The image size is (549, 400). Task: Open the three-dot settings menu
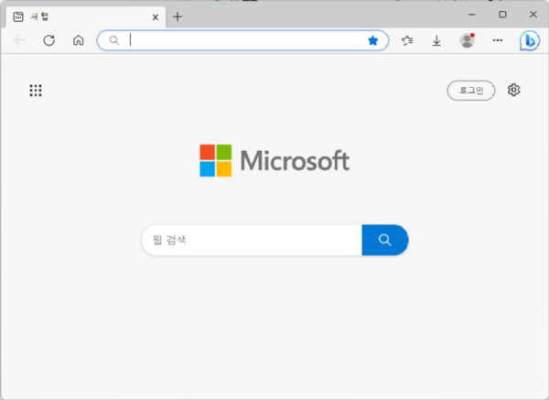[x=498, y=40]
